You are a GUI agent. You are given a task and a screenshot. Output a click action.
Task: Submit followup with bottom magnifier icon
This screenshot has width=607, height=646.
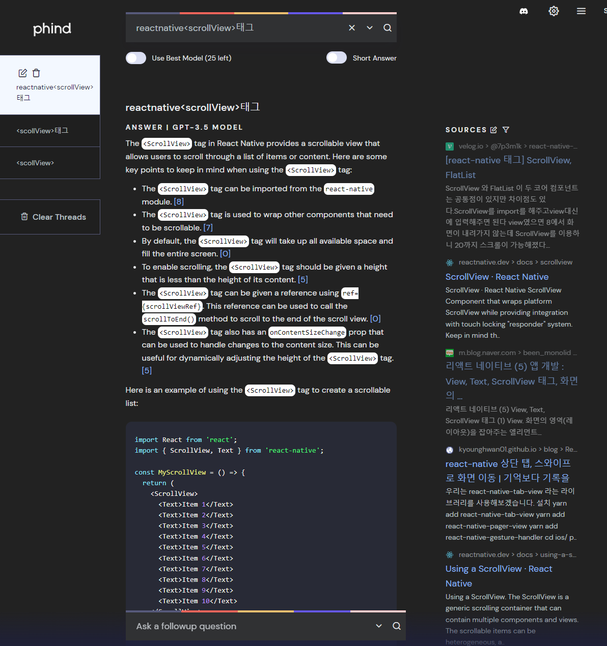click(397, 626)
